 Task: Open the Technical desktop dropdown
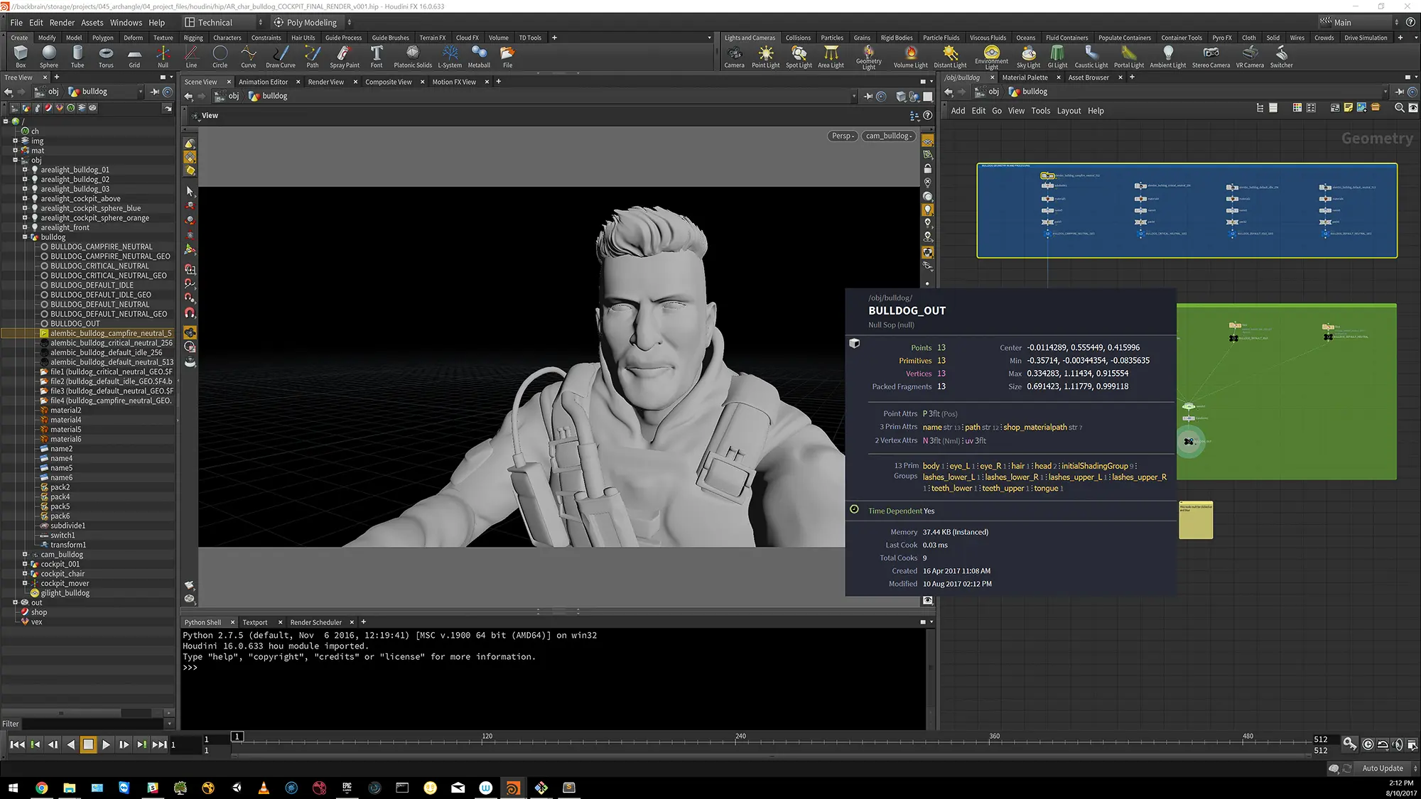(223, 23)
